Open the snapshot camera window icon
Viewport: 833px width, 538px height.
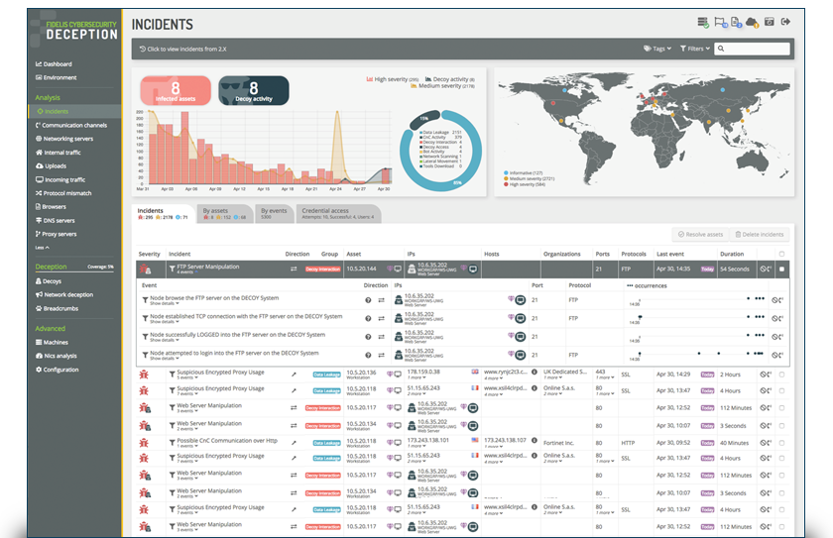(769, 22)
